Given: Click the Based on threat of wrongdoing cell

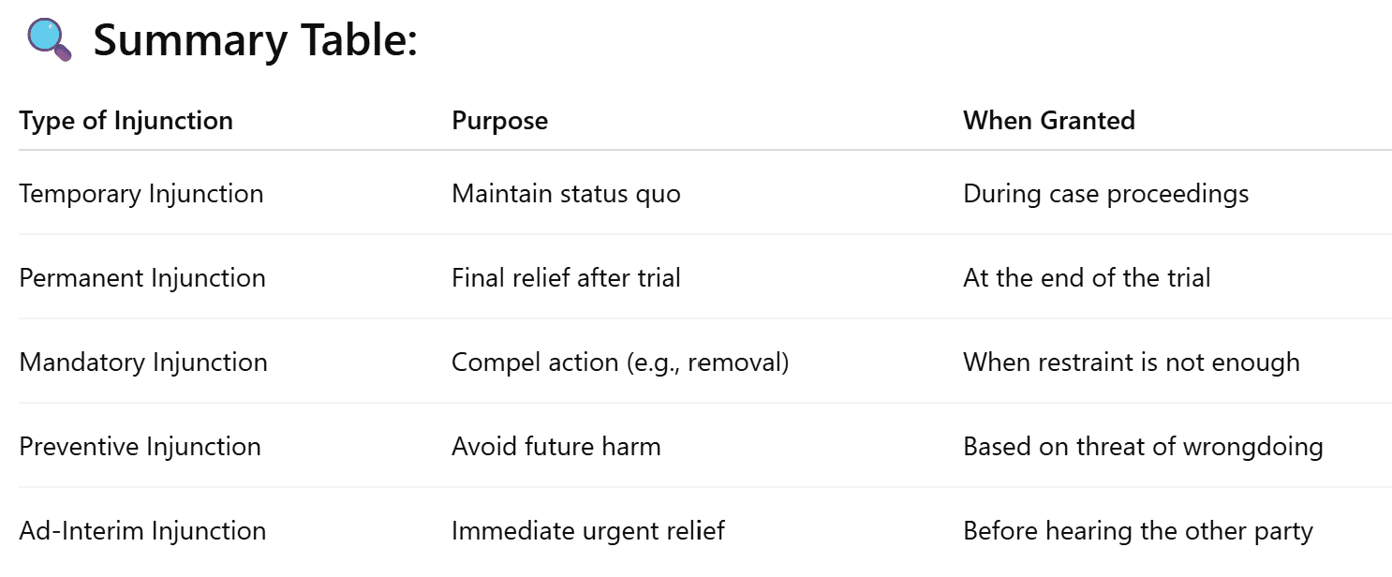Looking at the screenshot, I should (1143, 447).
